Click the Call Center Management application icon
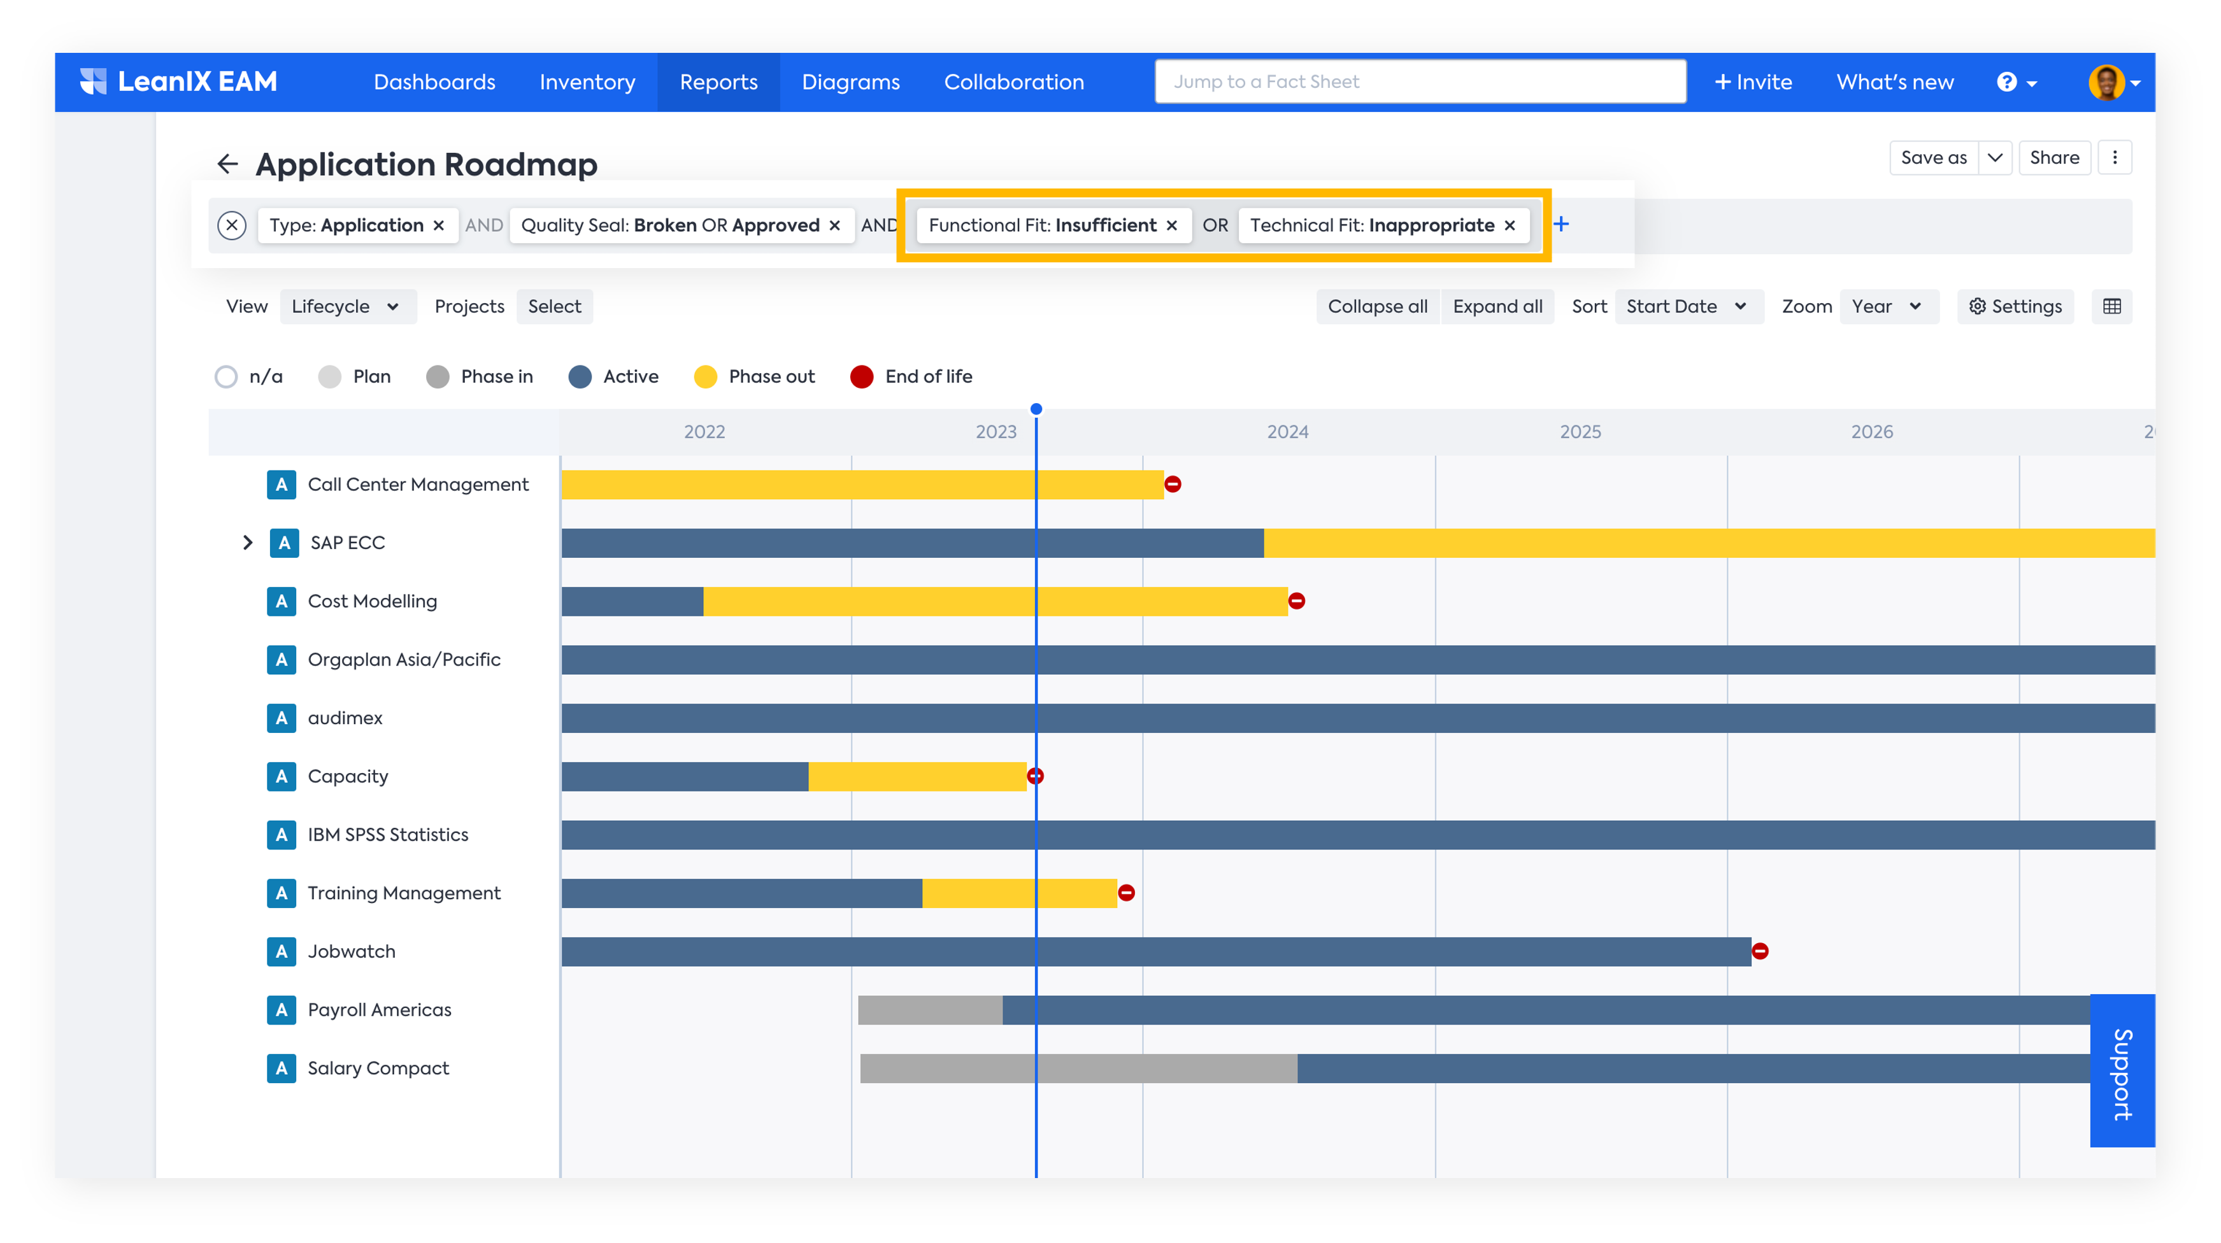 pyautogui.click(x=281, y=485)
